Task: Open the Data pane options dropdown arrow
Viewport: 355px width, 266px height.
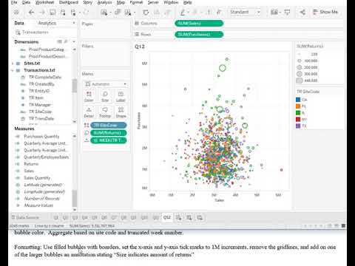Action: click(x=74, y=23)
